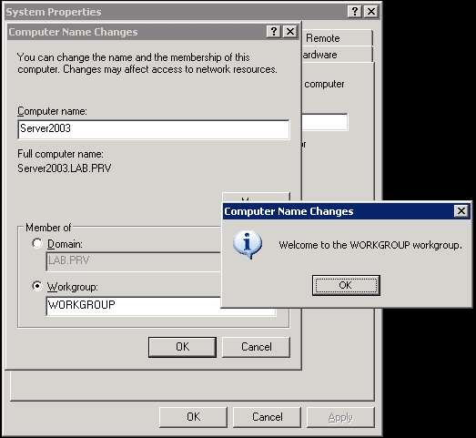This screenshot has height=438, width=476.
Task: Click the disabled Domain field LAB.PRV
Action: click(x=134, y=261)
